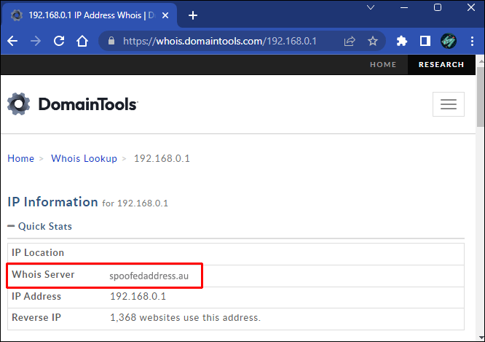The width and height of the screenshot is (485, 342).
Task: Click breadcrumb text 192.168.0.1
Action: 162,158
